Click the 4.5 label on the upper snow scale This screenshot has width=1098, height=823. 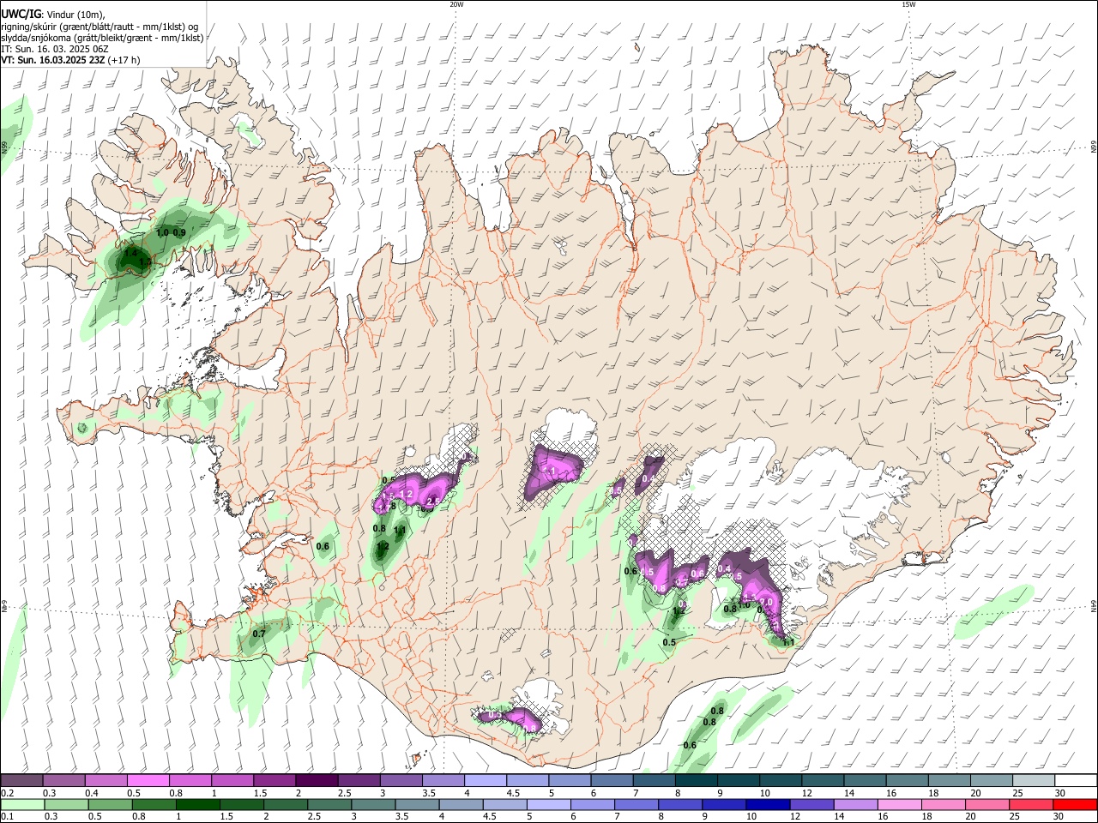point(513,793)
